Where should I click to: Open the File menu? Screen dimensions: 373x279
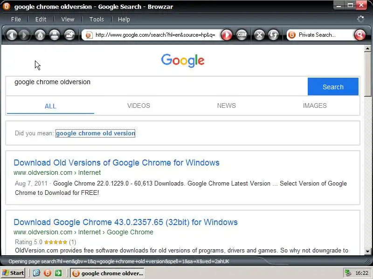click(x=16, y=19)
